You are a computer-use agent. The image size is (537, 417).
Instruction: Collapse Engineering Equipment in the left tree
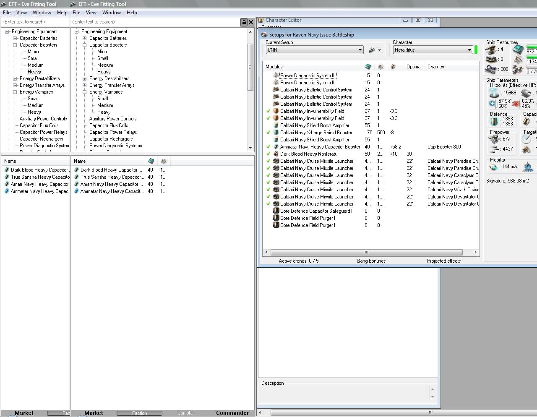coord(7,31)
